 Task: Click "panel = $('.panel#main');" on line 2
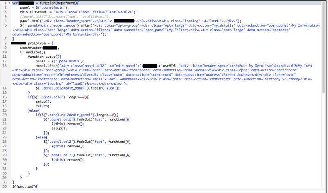[44, 7]
